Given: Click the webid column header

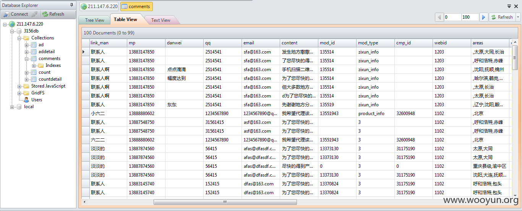Looking at the screenshot, I should pos(452,43).
